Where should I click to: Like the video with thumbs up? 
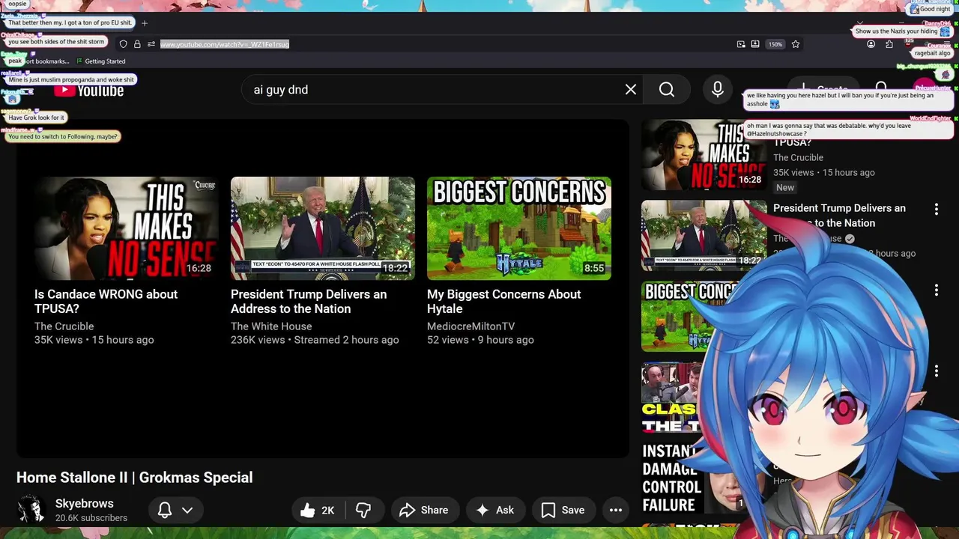317,510
